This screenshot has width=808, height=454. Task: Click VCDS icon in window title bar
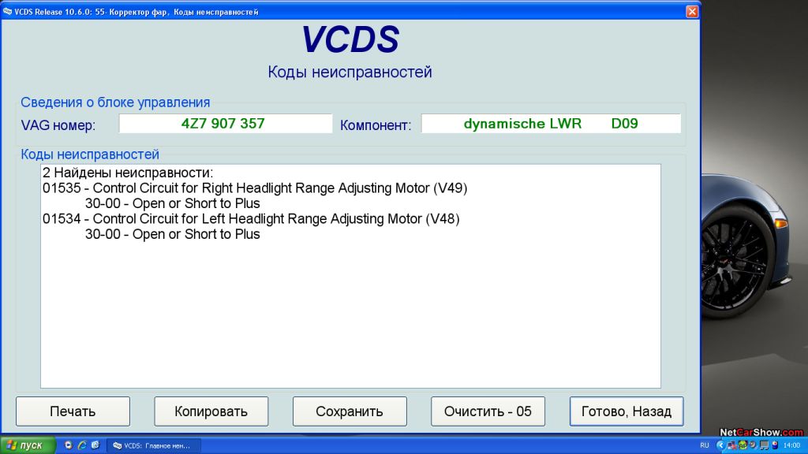pyautogui.click(x=7, y=11)
